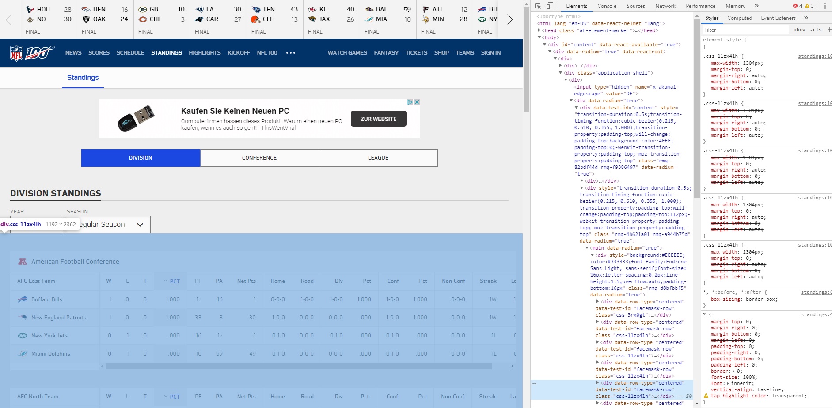Click the NFL 100 logo

32,53
